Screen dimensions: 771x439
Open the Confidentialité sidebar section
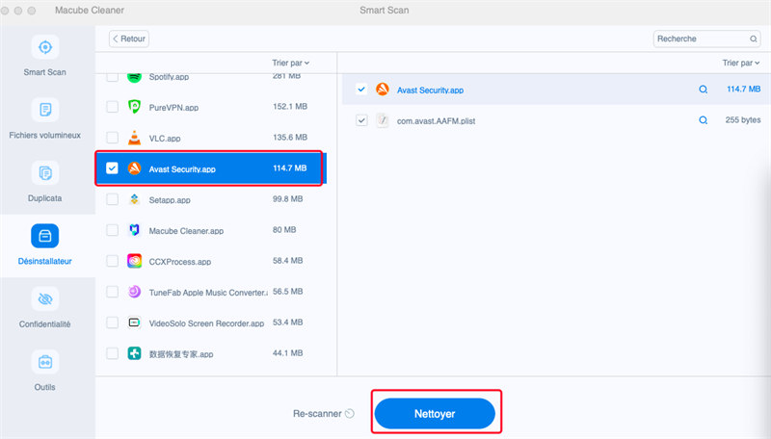point(44,307)
